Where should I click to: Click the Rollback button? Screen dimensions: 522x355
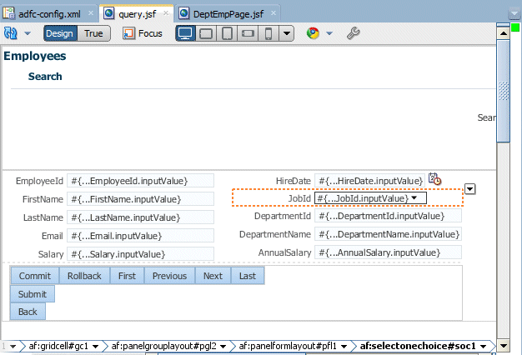(84, 276)
